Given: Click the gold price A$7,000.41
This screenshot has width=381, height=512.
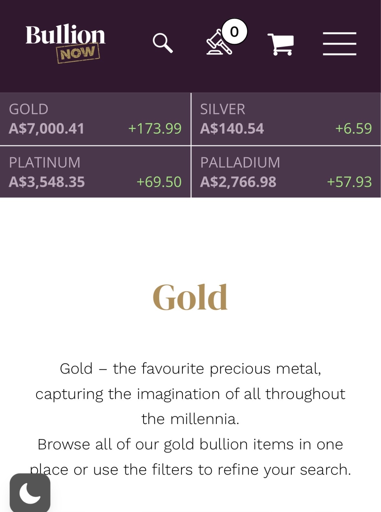Looking at the screenshot, I should tap(47, 128).
